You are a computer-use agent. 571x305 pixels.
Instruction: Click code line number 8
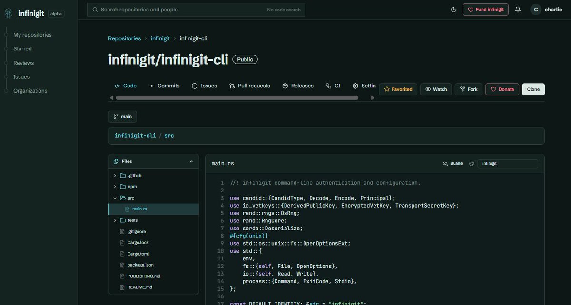coord(222,236)
